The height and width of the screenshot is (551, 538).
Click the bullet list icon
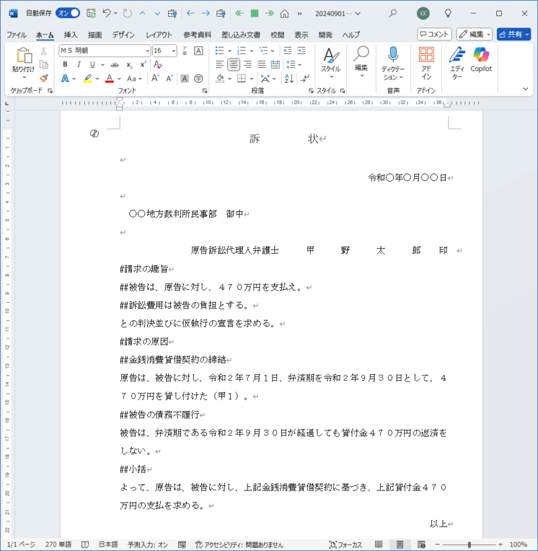pyautogui.click(x=219, y=50)
